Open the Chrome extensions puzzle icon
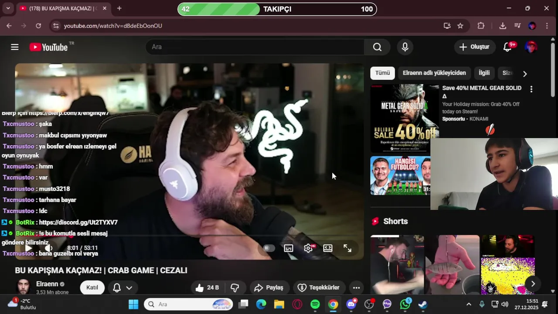Viewport: 558px width, 314px height. coord(481,26)
